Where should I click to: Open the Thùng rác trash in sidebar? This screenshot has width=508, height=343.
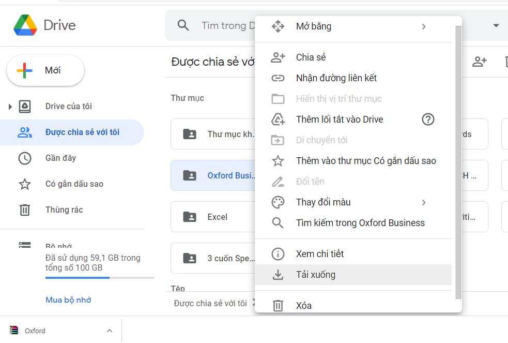[x=64, y=210]
